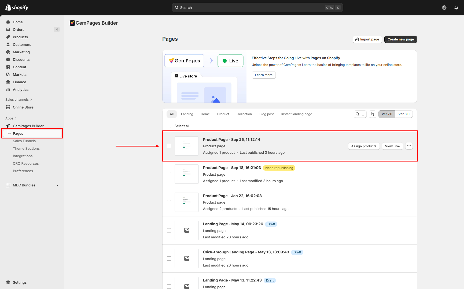Open the notifications bell icon
The height and width of the screenshot is (289, 464).
click(456, 7)
